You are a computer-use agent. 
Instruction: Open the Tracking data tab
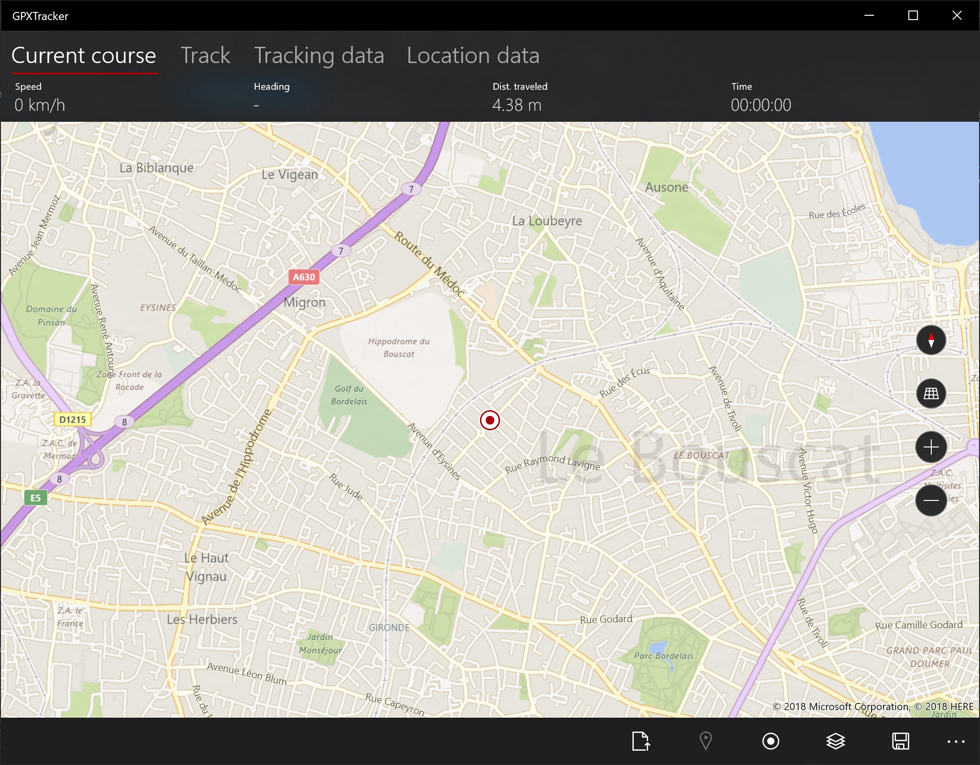(319, 55)
